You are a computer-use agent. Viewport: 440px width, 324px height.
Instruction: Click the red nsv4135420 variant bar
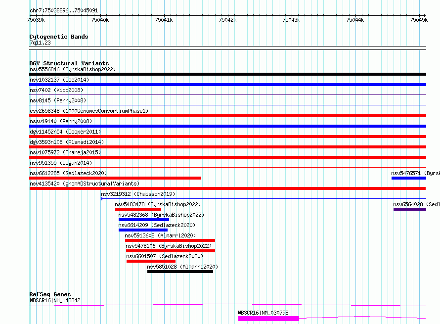click(x=227, y=188)
